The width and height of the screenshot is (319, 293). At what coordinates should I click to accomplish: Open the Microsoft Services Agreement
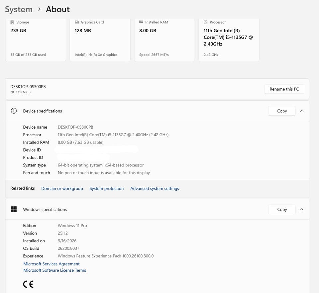tap(52, 264)
